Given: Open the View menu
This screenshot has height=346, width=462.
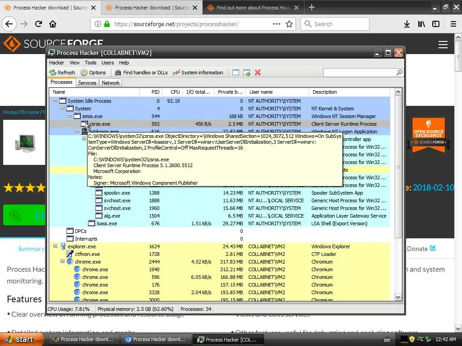Looking at the screenshot, I should (x=74, y=63).
